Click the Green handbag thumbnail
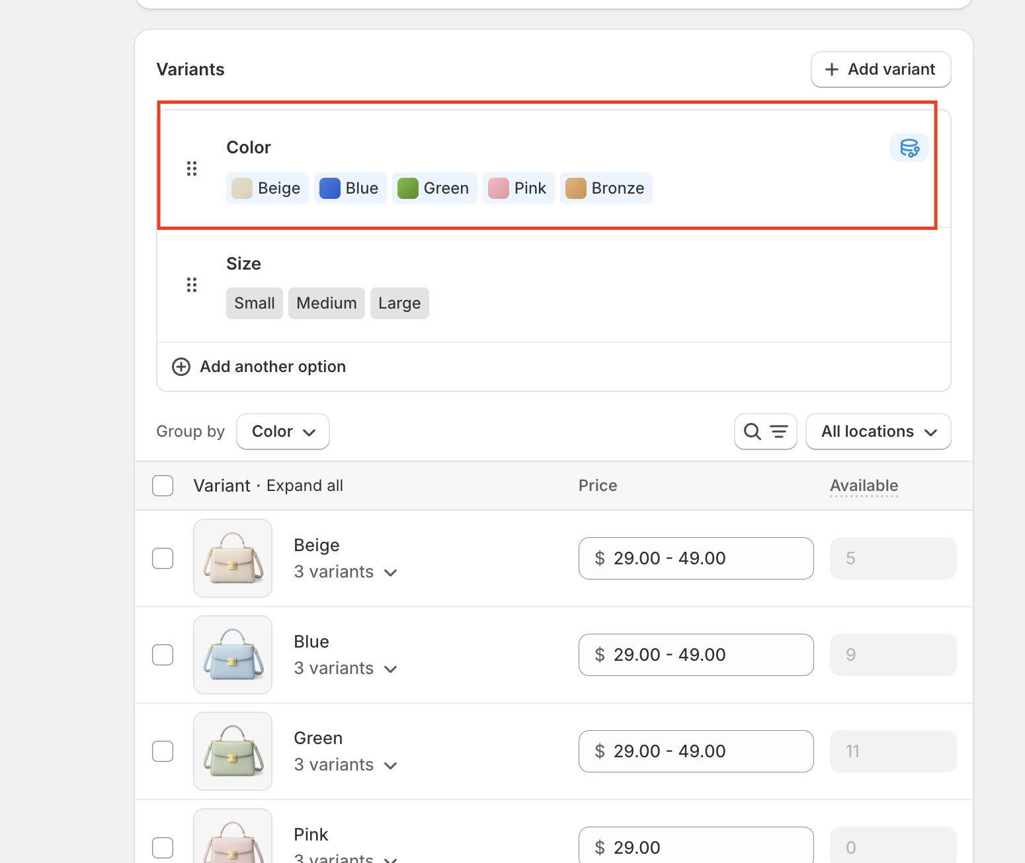The height and width of the screenshot is (863, 1025). pos(233,751)
